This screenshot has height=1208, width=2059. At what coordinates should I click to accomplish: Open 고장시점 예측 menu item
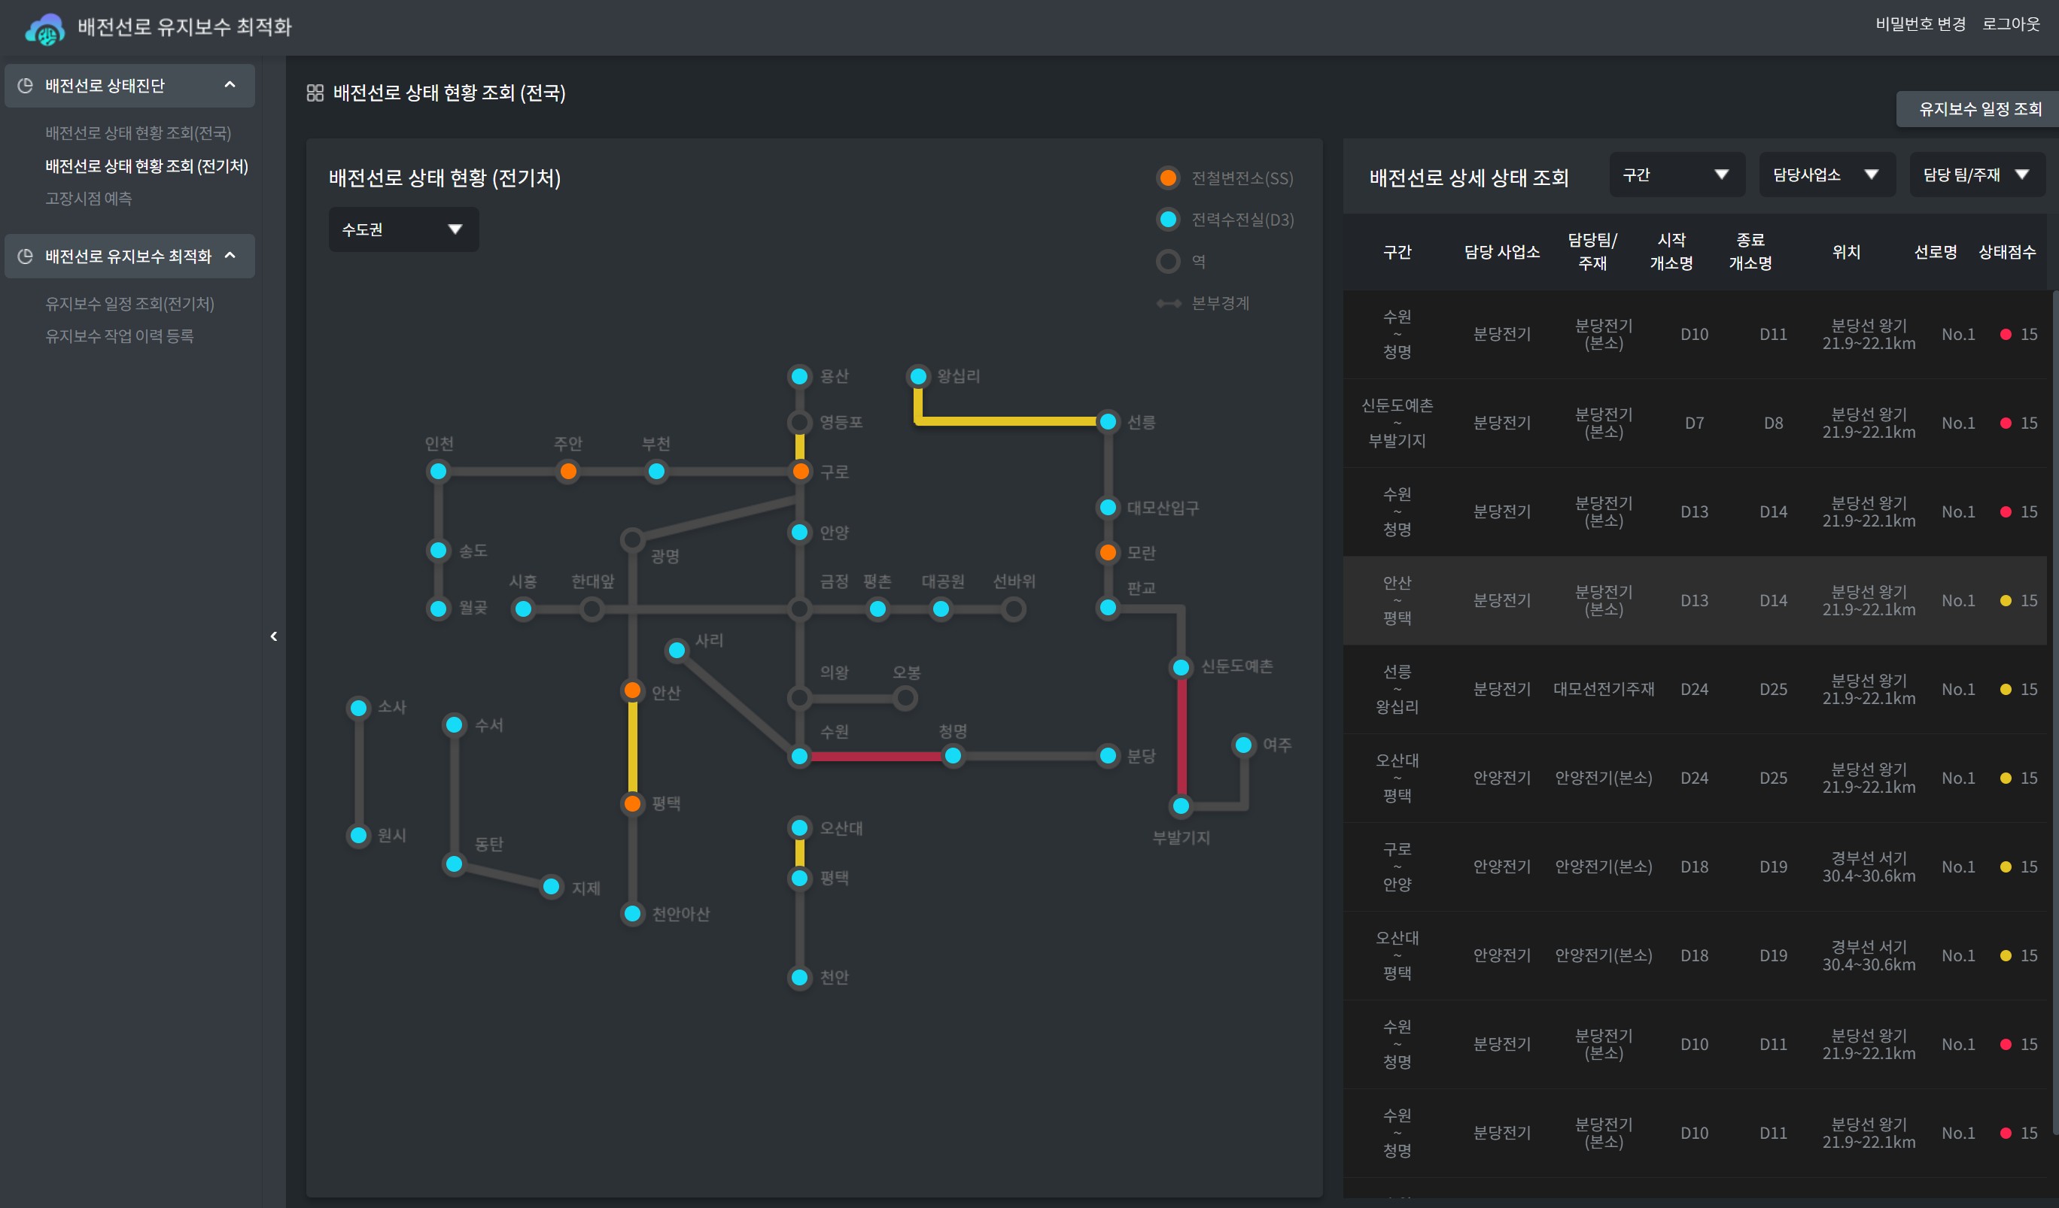tap(88, 199)
